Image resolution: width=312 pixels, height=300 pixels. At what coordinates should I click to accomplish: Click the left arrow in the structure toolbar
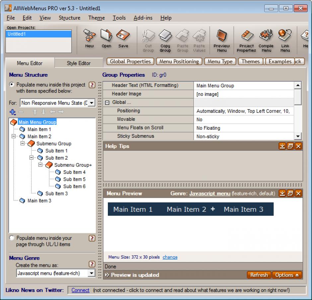click(52, 112)
